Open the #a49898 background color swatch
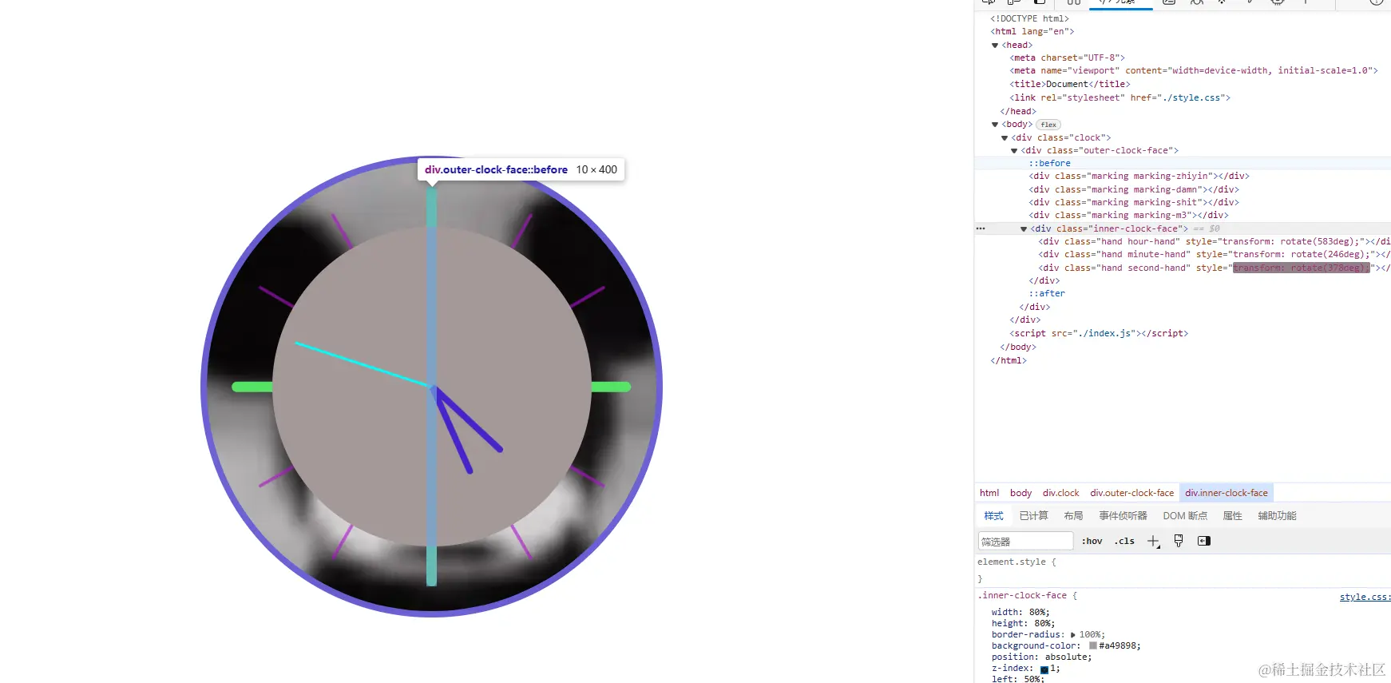 [x=1092, y=645]
